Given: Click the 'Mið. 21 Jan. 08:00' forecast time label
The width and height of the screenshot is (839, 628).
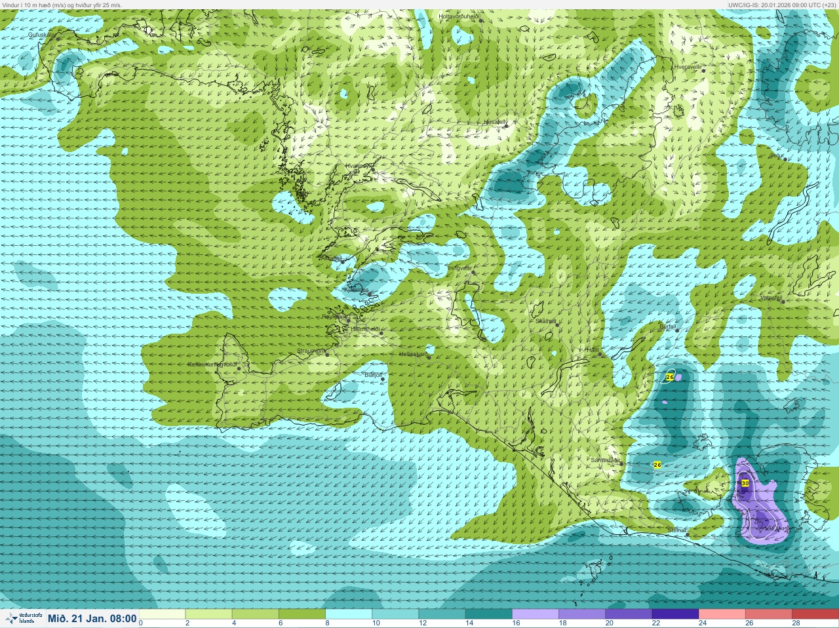Looking at the screenshot, I should (x=92, y=618).
